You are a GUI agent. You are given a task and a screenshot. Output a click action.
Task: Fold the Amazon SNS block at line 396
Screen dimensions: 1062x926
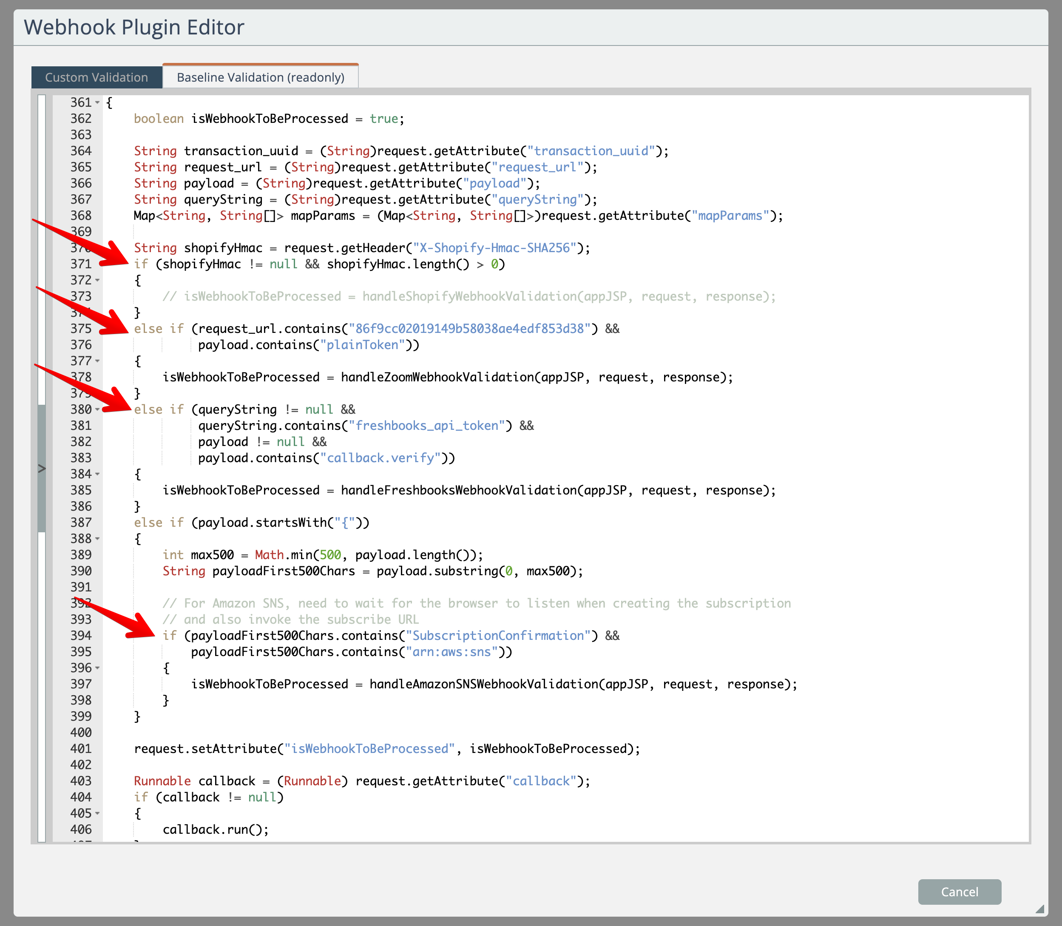pos(97,668)
